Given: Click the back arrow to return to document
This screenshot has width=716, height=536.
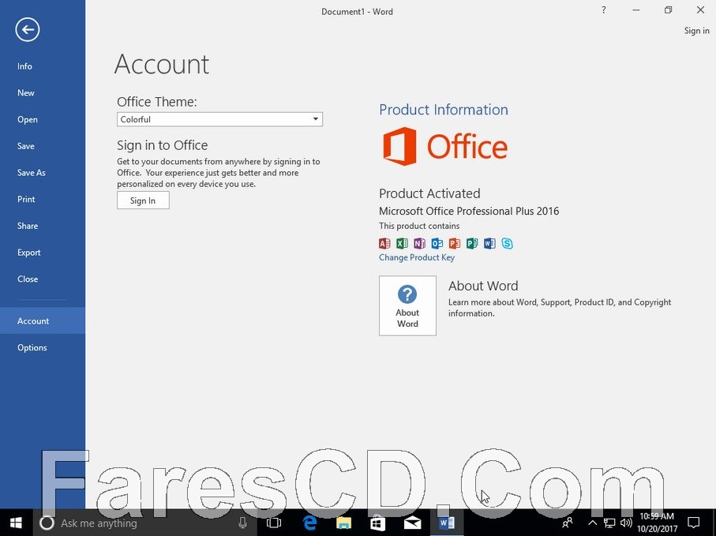Looking at the screenshot, I should click(x=28, y=30).
